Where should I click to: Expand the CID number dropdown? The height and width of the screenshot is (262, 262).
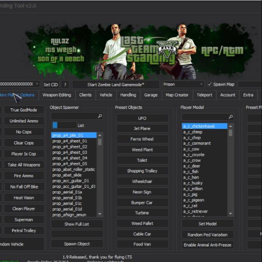[37, 84]
